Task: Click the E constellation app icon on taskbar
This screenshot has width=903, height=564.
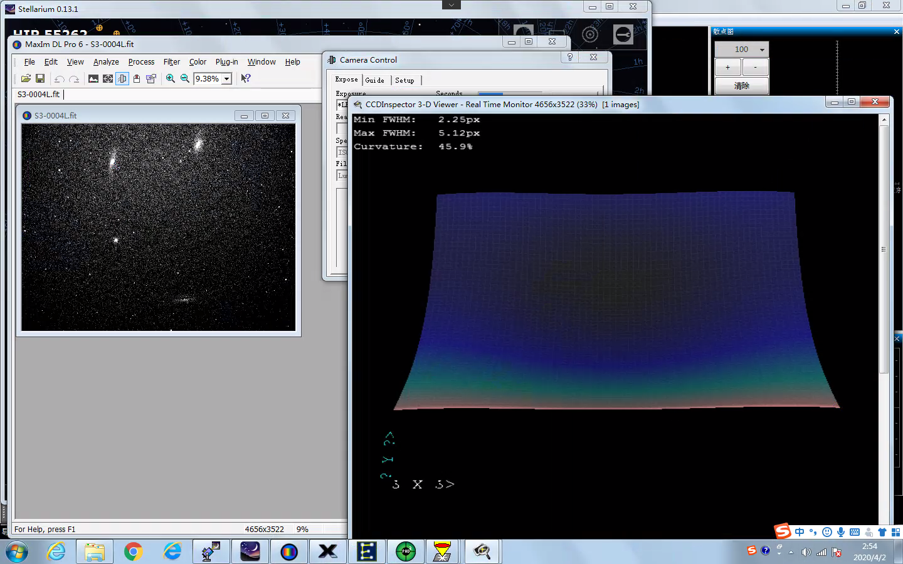Action: point(366,551)
